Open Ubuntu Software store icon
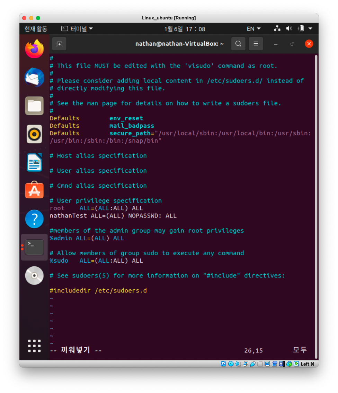 point(34,190)
